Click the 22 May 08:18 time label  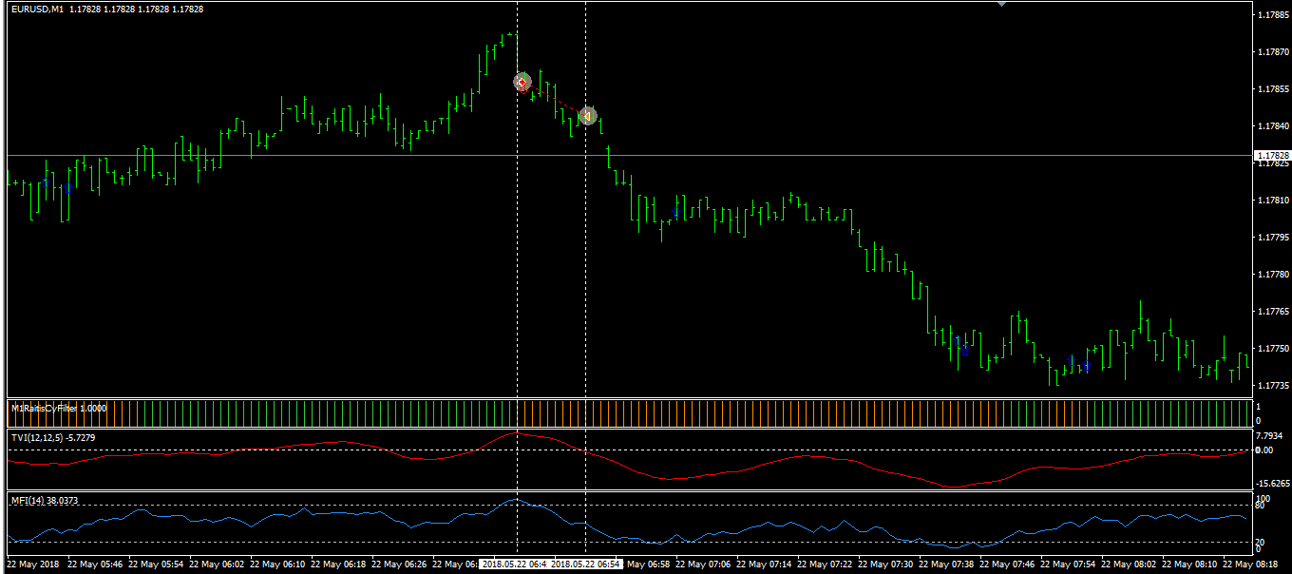(x=1249, y=564)
